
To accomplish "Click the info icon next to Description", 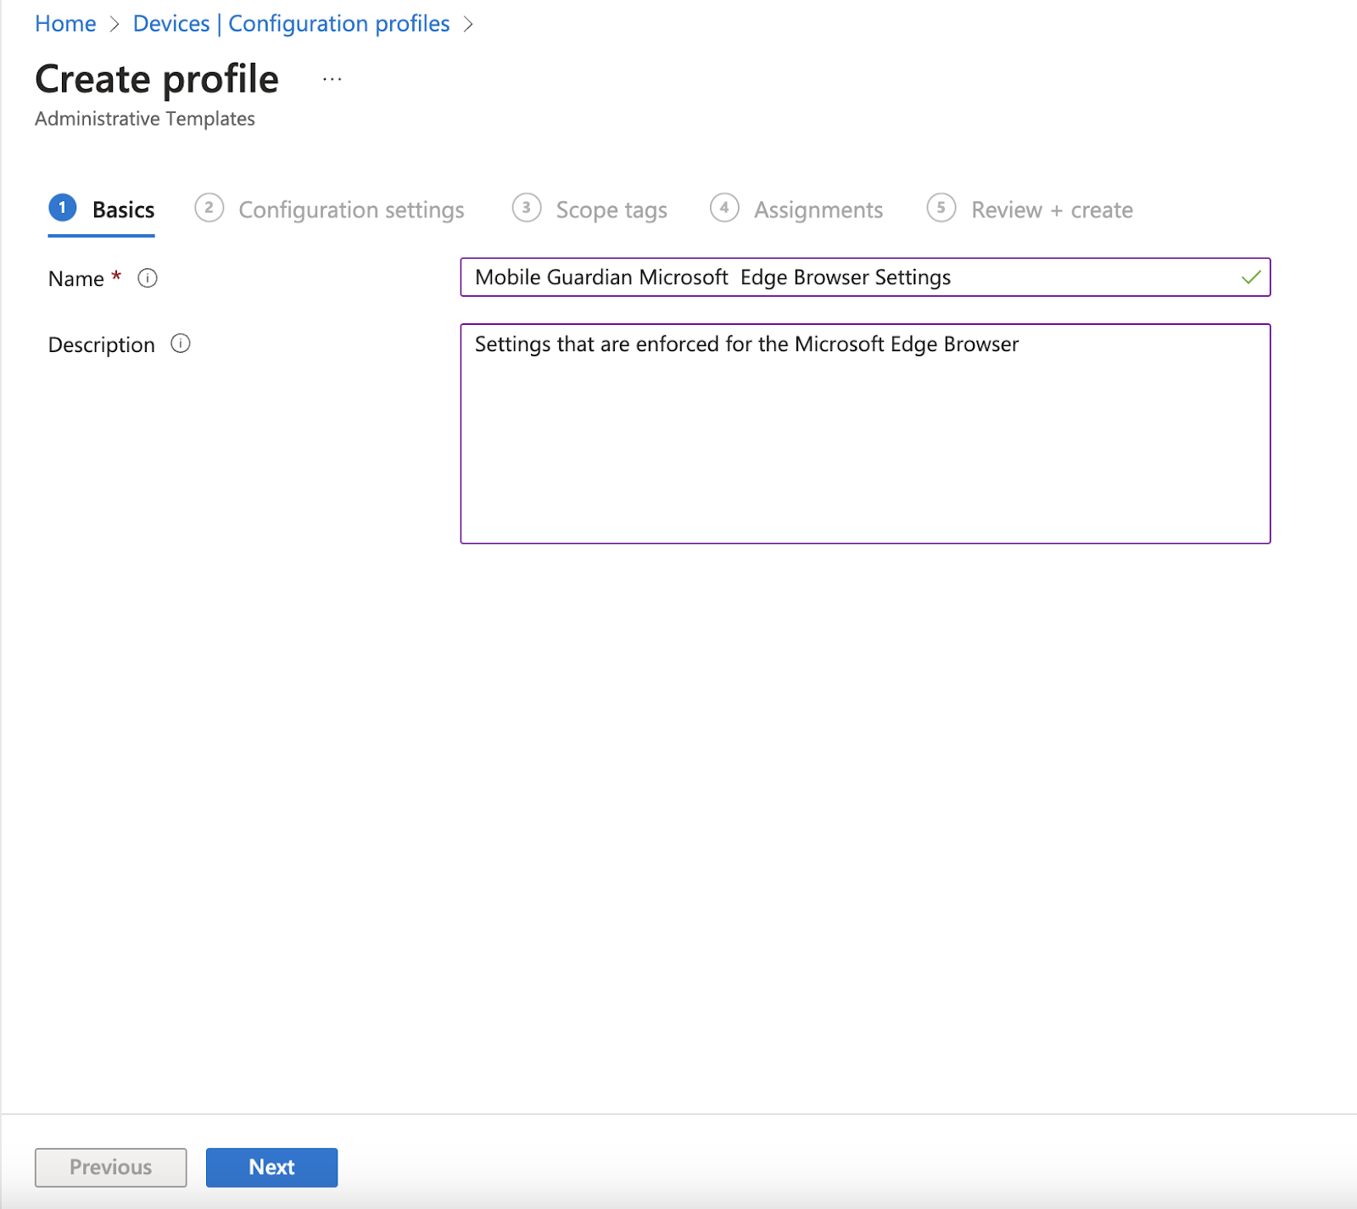I will (x=179, y=344).
